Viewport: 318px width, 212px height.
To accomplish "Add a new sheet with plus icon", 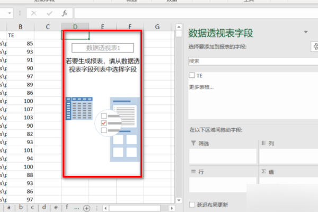I will [x=86, y=208].
